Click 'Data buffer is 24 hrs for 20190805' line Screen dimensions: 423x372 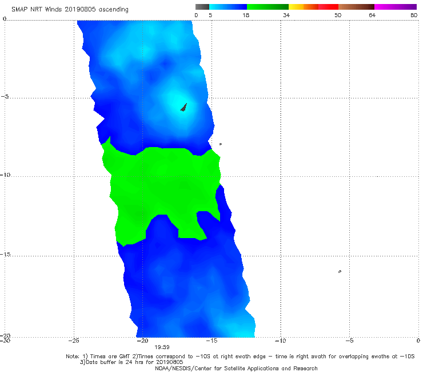click(131, 362)
